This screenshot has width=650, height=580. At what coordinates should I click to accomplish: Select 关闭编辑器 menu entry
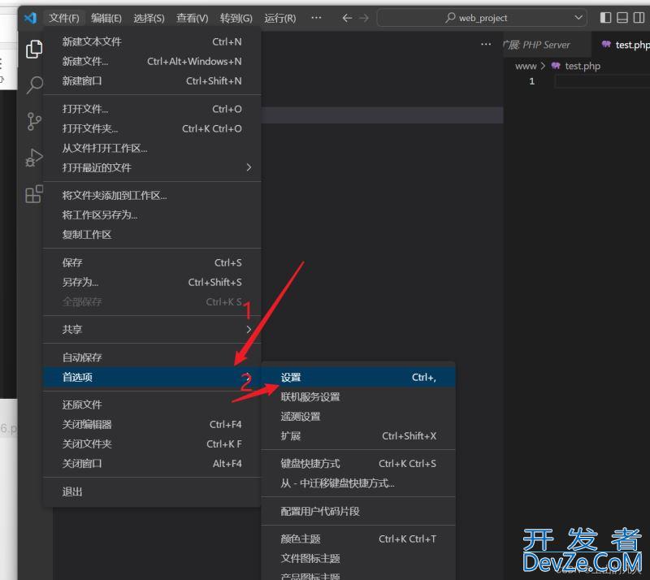(x=152, y=424)
